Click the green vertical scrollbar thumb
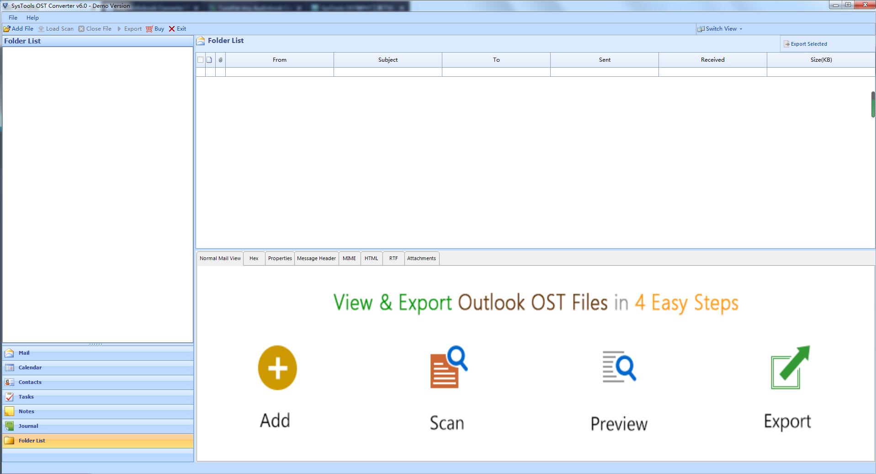This screenshot has width=876, height=474. tap(873, 104)
